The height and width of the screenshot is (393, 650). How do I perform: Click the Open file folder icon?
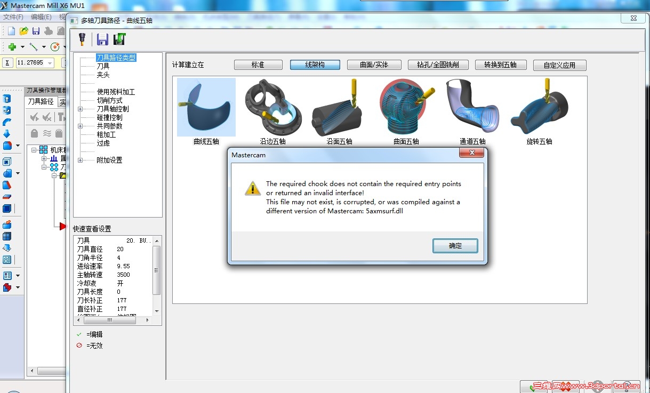click(x=24, y=31)
